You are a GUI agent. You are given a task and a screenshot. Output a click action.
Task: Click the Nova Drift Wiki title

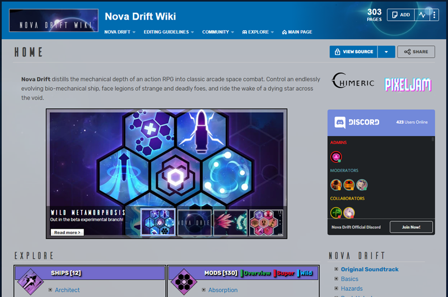141,16
